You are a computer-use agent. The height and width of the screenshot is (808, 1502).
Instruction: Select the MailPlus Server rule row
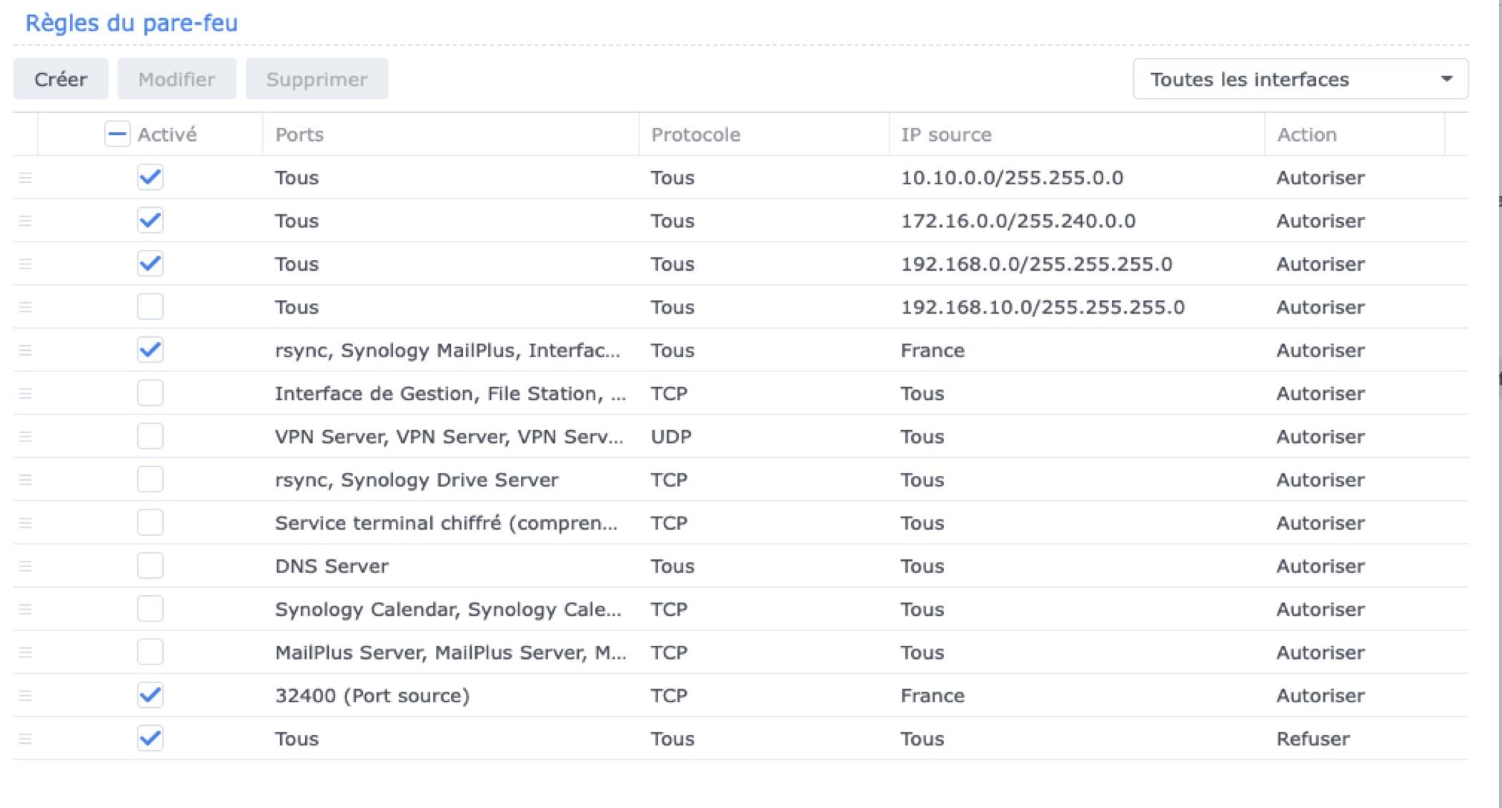[x=450, y=652]
